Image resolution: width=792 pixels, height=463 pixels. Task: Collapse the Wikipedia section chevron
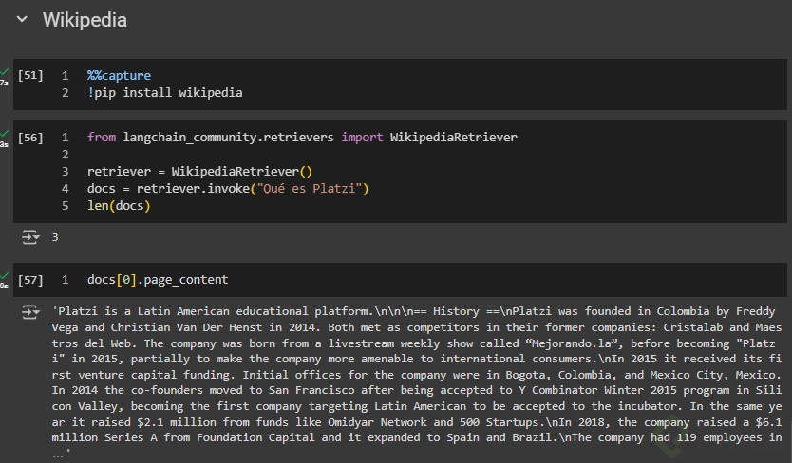pyautogui.click(x=21, y=20)
